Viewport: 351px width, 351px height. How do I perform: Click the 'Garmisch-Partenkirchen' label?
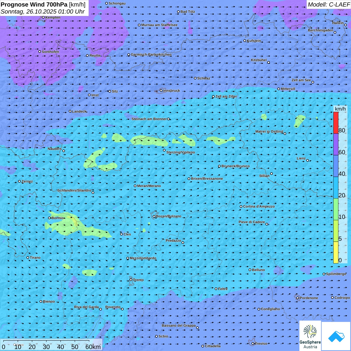click(151, 54)
